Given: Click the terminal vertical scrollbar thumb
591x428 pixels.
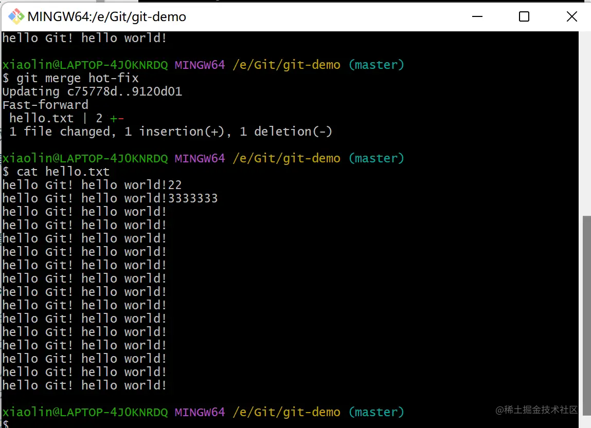Looking at the screenshot, I should [x=586, y=314].
